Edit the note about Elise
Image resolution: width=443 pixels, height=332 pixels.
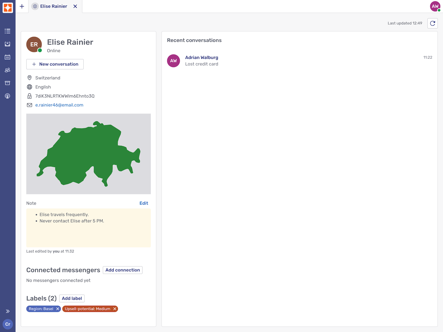(x=144, y=203)
